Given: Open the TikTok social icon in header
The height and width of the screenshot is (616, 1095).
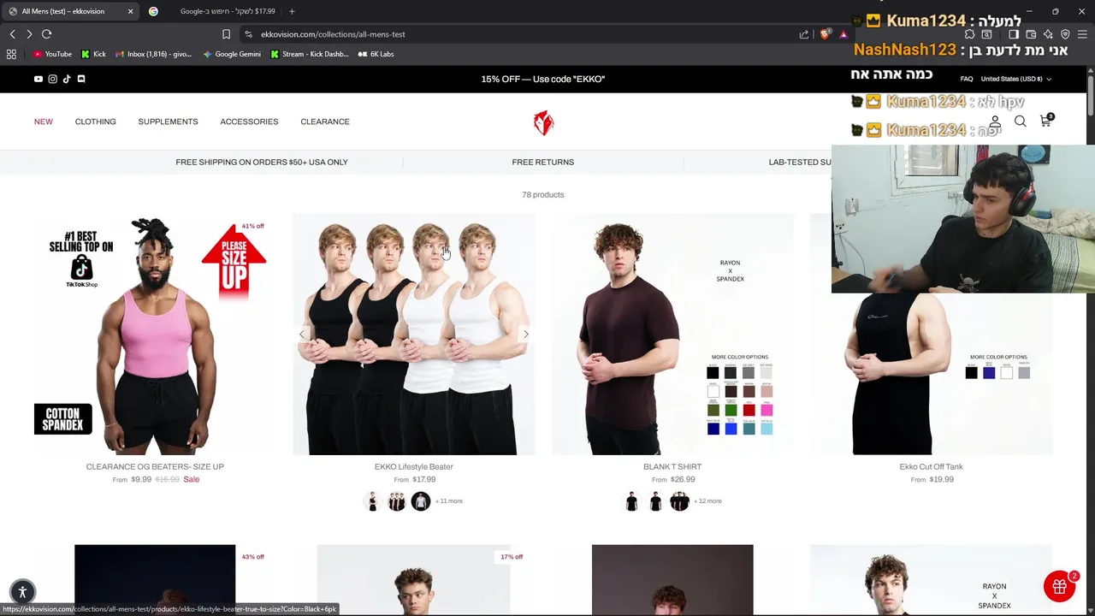Looking at the screenshot, I should pos(67,79).
